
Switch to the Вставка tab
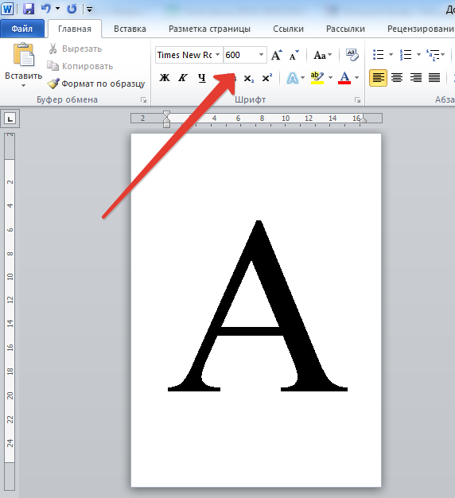(x=130, y=29)
